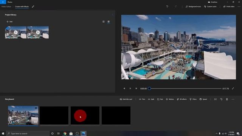242x136 pixels.
Task: Select the second storyboard slot
Action: (54, 116)
